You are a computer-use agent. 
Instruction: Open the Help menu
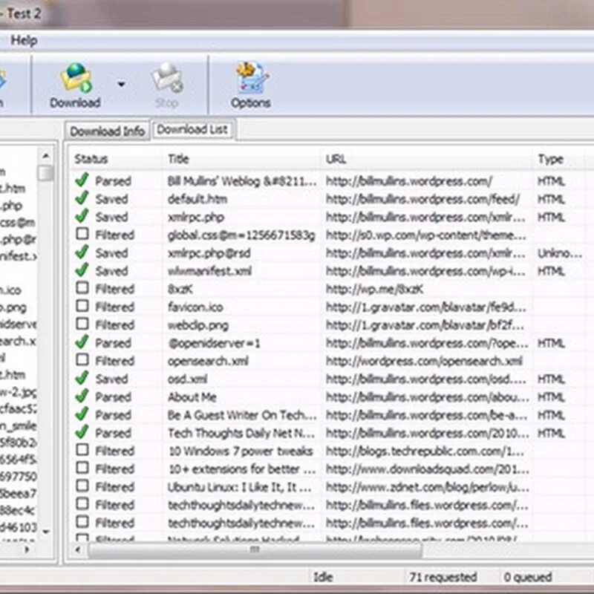click(24, 40)
